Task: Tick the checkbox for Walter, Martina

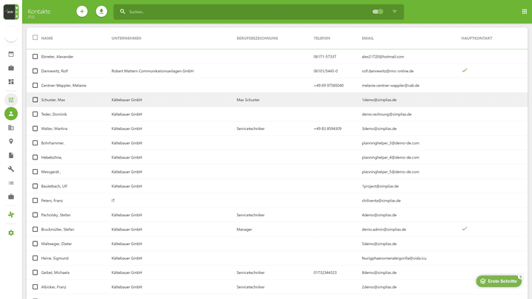Action: pyautogui.click(x=35, y=128)
